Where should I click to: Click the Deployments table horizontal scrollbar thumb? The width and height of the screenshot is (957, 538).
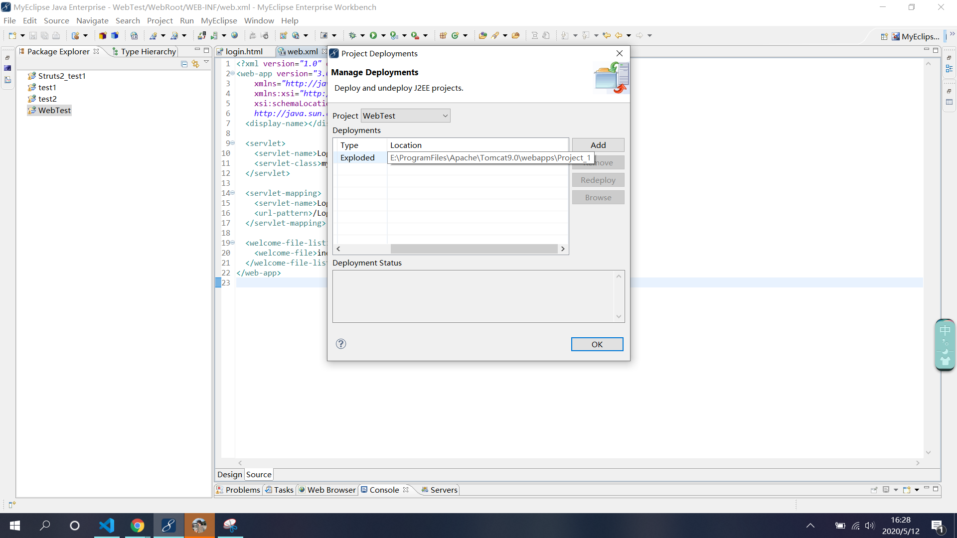(474, 249)
